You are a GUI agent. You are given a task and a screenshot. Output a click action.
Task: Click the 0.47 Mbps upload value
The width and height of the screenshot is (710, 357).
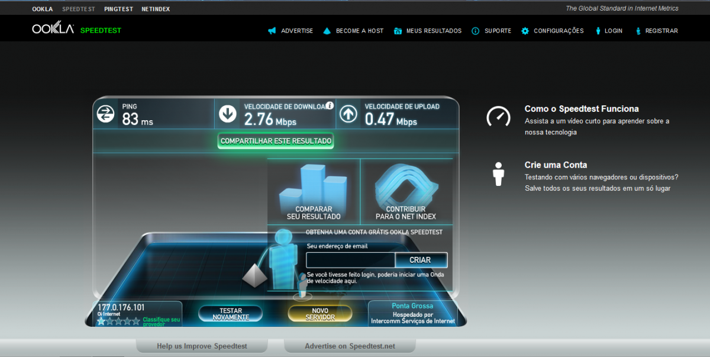[390, 120]
